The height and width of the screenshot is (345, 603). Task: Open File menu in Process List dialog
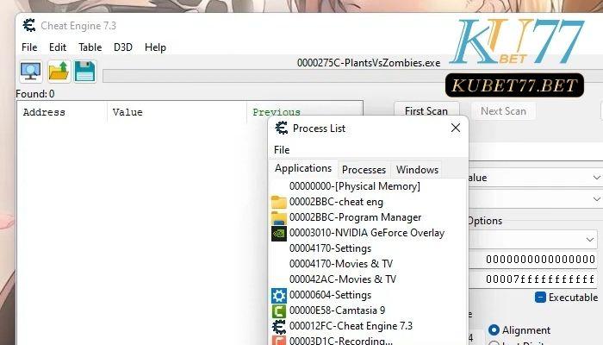pos(282,150)
